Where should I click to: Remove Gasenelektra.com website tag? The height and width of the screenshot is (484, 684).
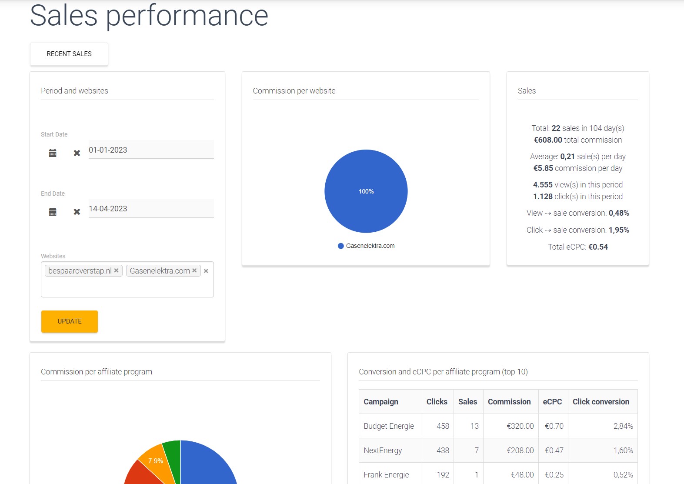pos(194,270)
